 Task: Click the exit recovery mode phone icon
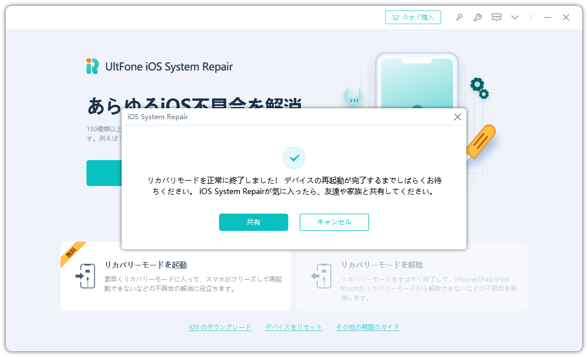point(321,276)
